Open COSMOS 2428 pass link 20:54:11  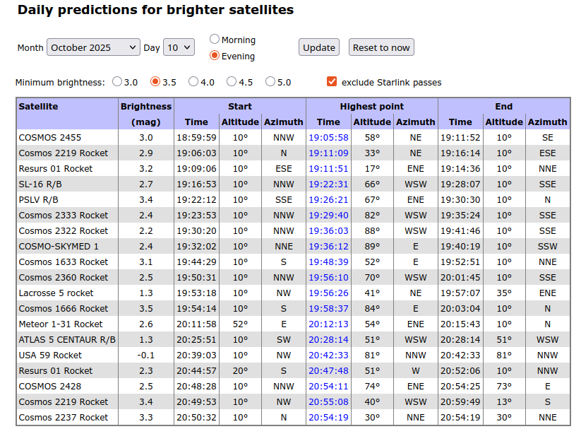(x=328, y=387)
